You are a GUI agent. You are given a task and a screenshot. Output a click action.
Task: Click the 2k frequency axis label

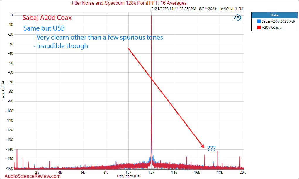tap(37, 173)
